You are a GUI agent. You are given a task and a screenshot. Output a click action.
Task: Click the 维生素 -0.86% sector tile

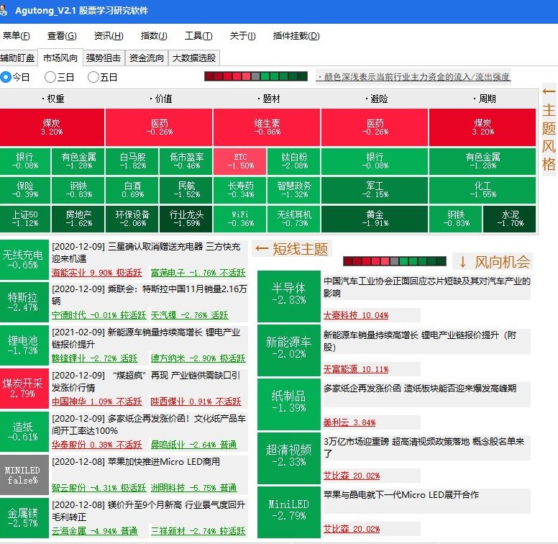pos(267,127)
